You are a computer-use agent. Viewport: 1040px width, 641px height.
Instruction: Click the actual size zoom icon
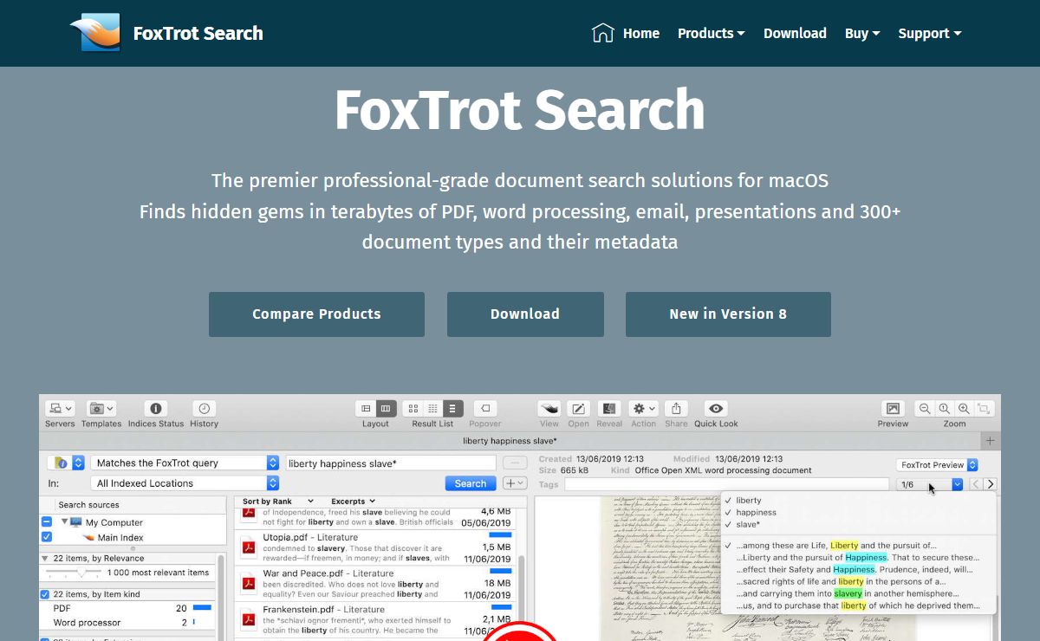pyautogui.click(x=945, y=408)
